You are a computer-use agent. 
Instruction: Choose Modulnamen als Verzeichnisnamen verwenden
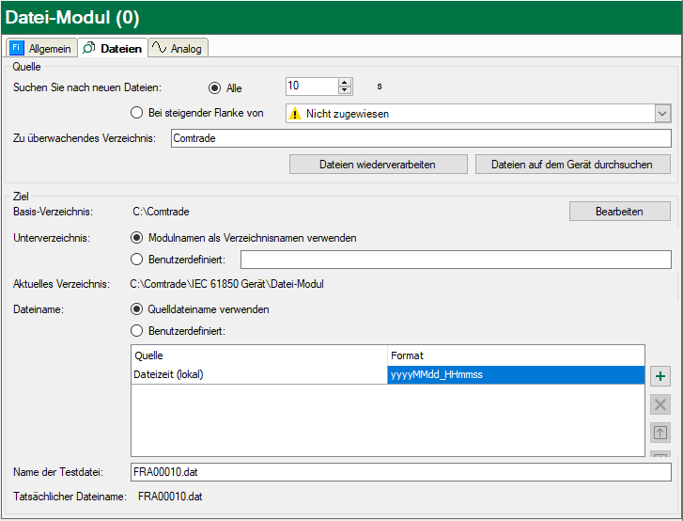coord(137,238)
